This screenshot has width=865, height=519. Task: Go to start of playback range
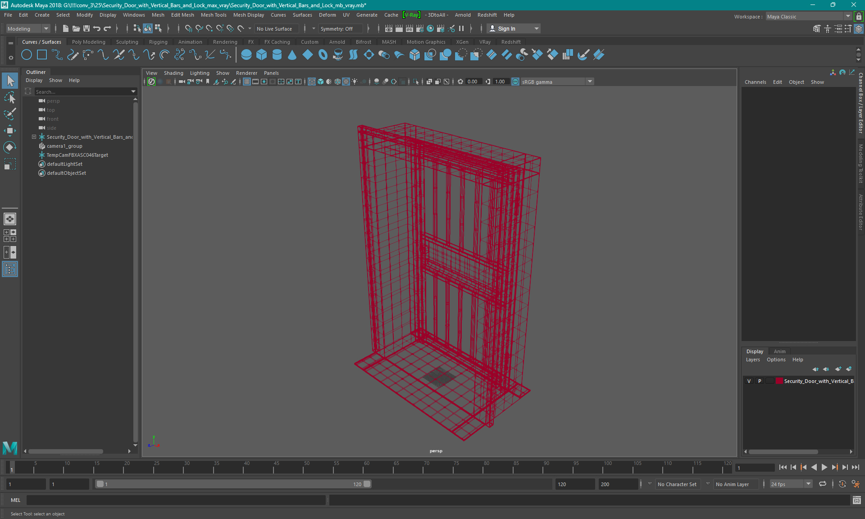[x=783, y=467]
